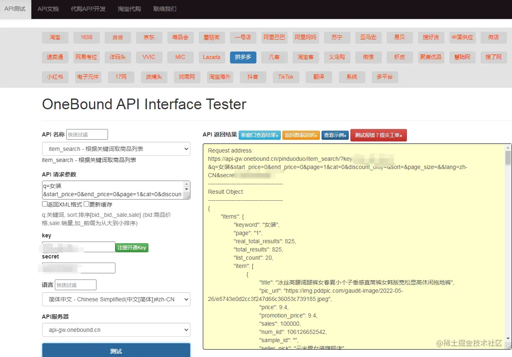Select the 电子元件 platform button
Viewport: 512px width, 357px height.
point(88,77)
